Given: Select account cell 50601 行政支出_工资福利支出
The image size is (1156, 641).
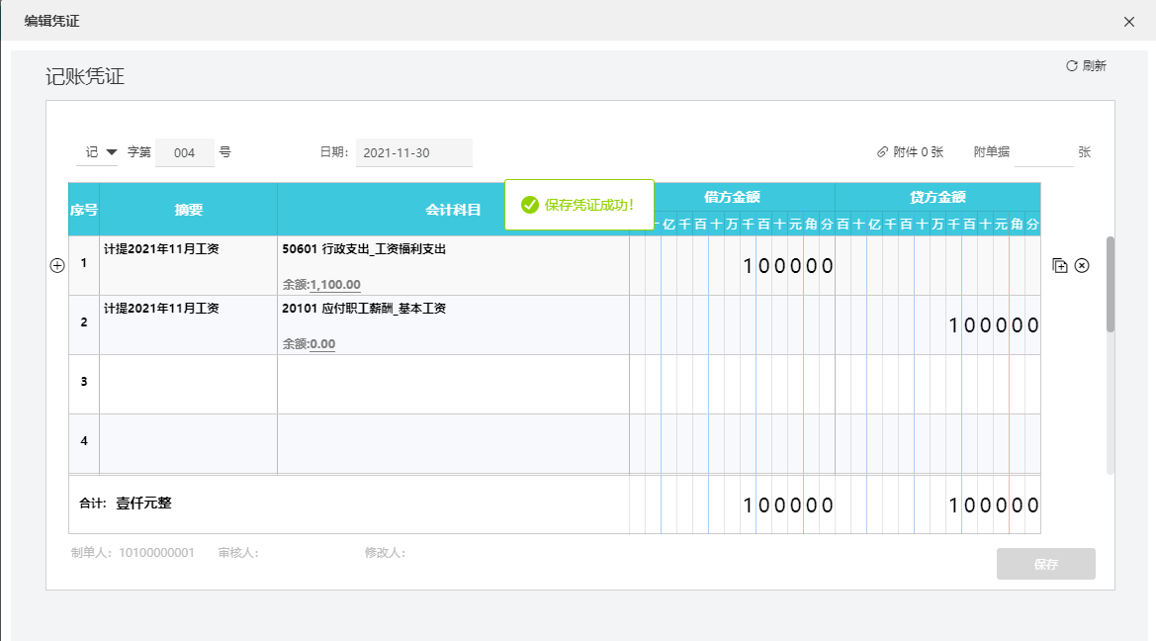Looking at the screenshot, I should click(x=364, y=249).
